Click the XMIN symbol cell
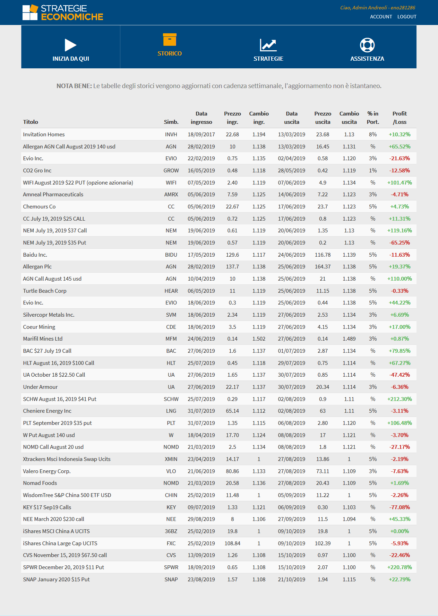This screenshot has height=616, width=438. click(x=171, y=459)
